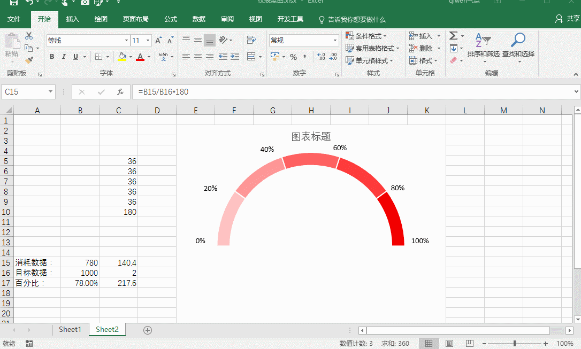Toggle Bold formatting

(52, 57)
